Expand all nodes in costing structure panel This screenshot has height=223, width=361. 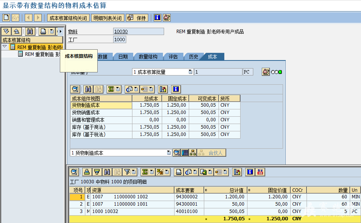7,31
